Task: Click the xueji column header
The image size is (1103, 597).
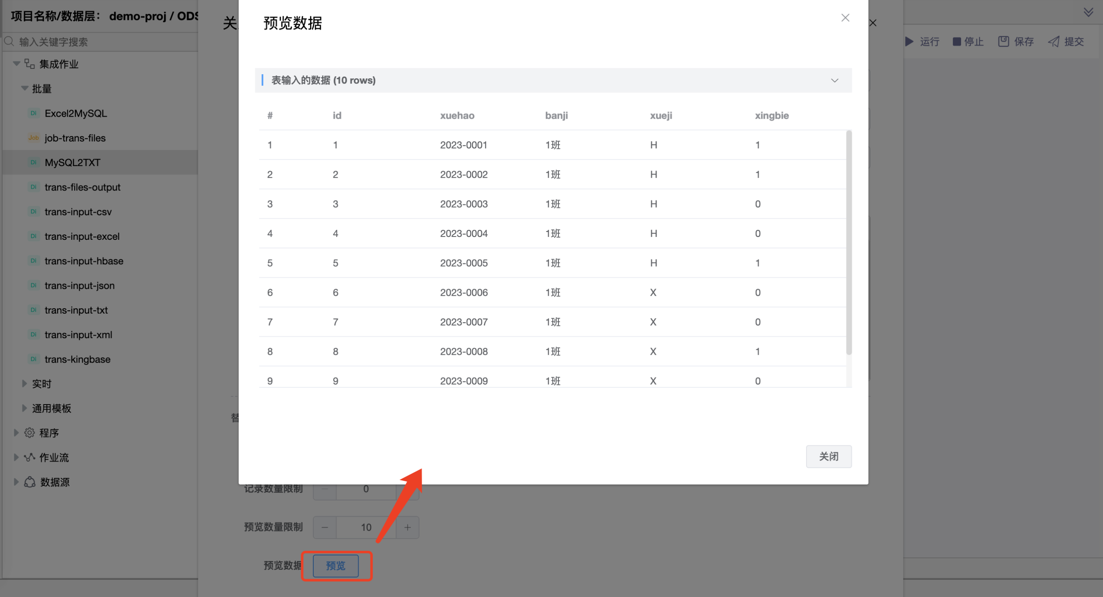Action: (x=661, y=115)
